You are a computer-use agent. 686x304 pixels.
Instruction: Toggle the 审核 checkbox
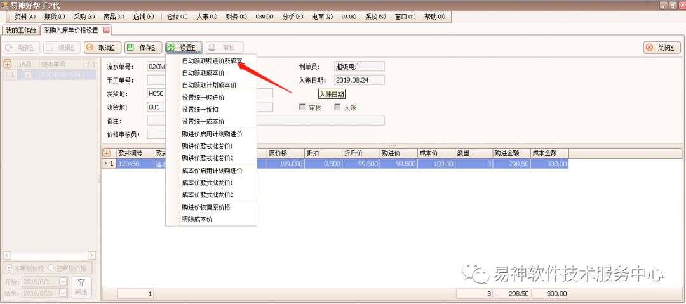click(x=302, y=107)
